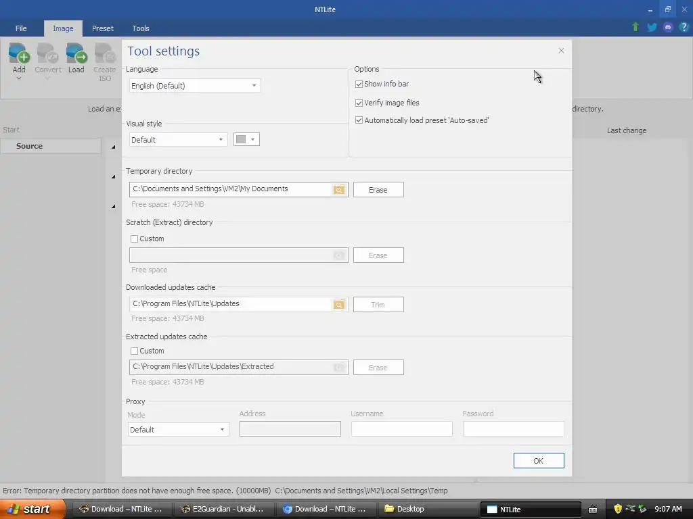Screen dimensions: 693x519
Task: Click the Create ISO toolbar icon
Action: pyautogui.click(x=105, y=54)
